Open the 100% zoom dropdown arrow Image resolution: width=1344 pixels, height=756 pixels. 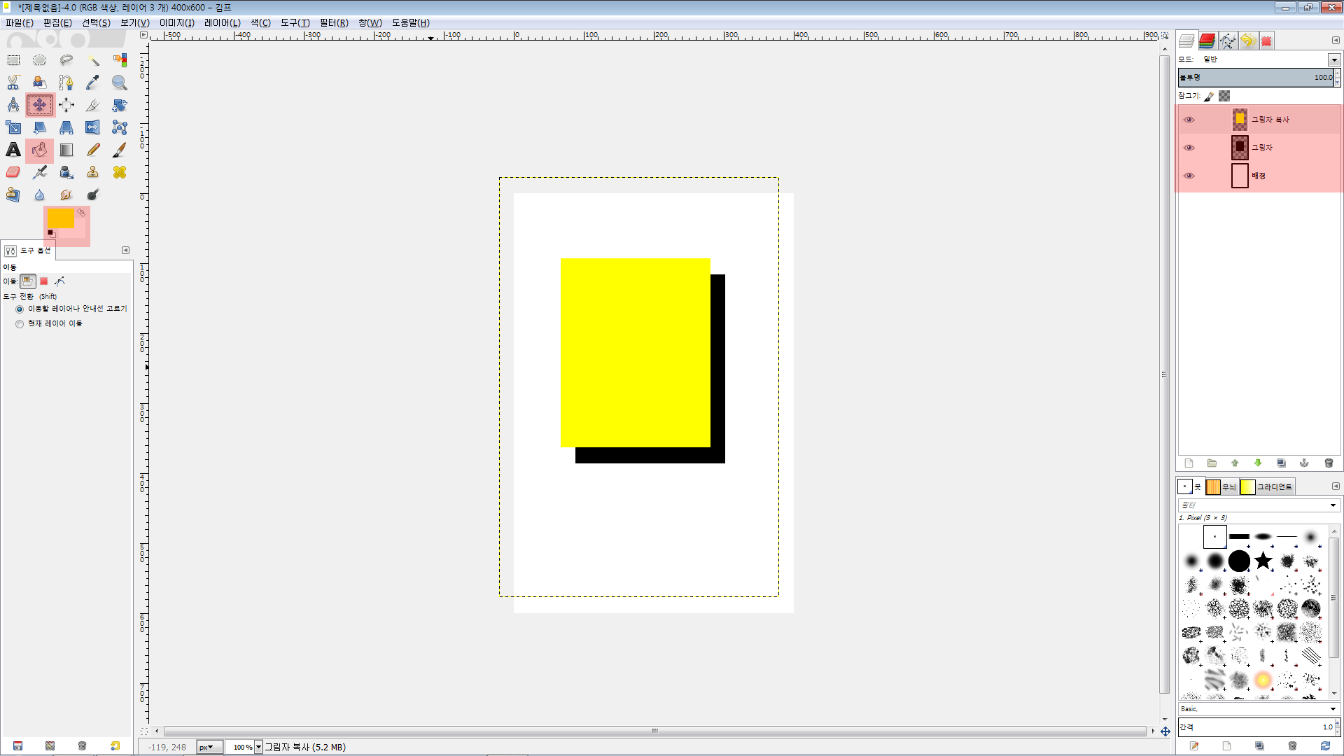pyautogui.click(x=258, y=748)
